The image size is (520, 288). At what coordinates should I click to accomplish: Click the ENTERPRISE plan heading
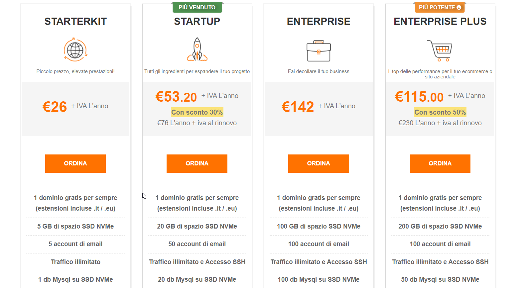point(319,22)
